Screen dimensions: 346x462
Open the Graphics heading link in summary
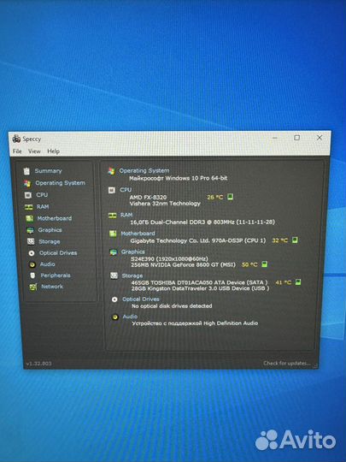(x=133, y=252)
